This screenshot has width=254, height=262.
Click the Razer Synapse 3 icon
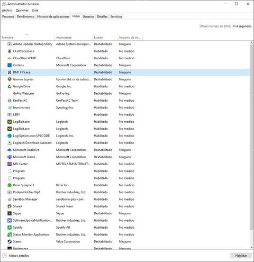pyautogui.click(x=10, y=185)
